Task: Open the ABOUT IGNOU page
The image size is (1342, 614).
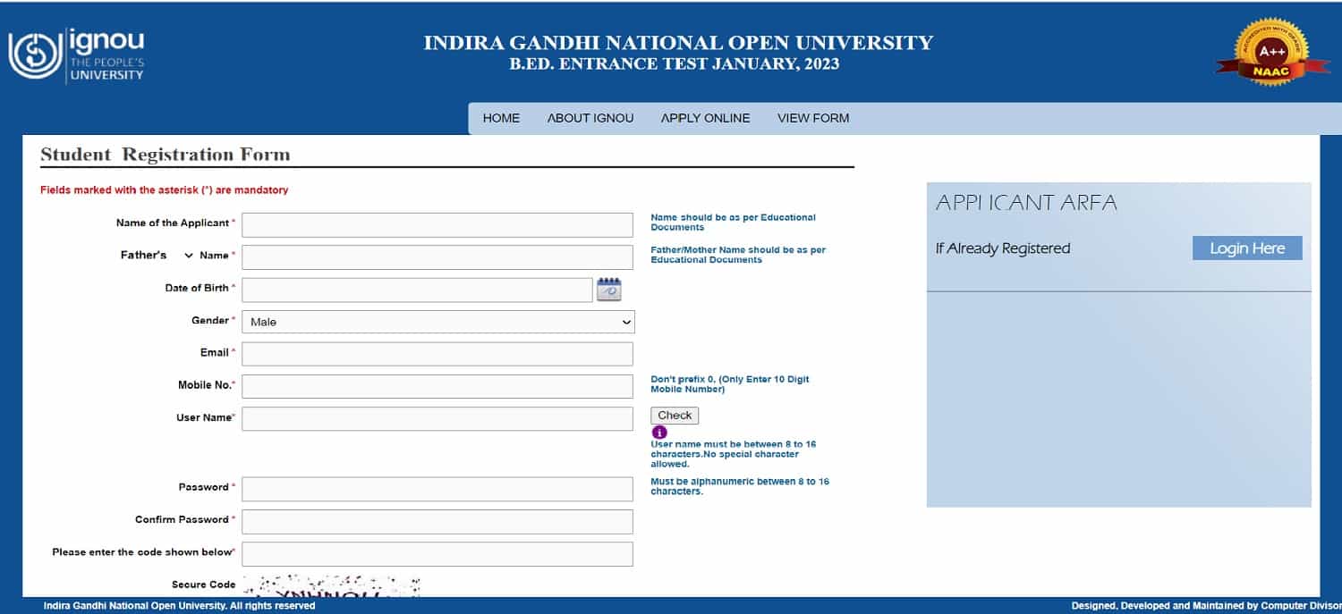Action: (590, 117)
